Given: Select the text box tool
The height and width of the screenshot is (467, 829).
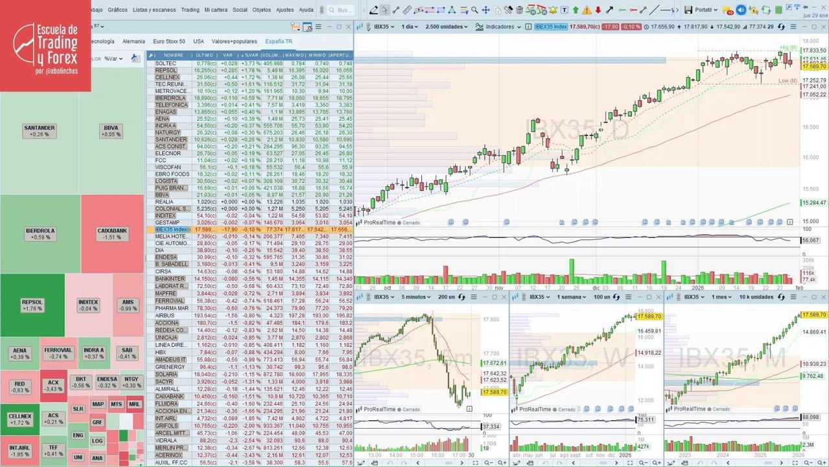Looking at the screenshot, I should point(565,10).
